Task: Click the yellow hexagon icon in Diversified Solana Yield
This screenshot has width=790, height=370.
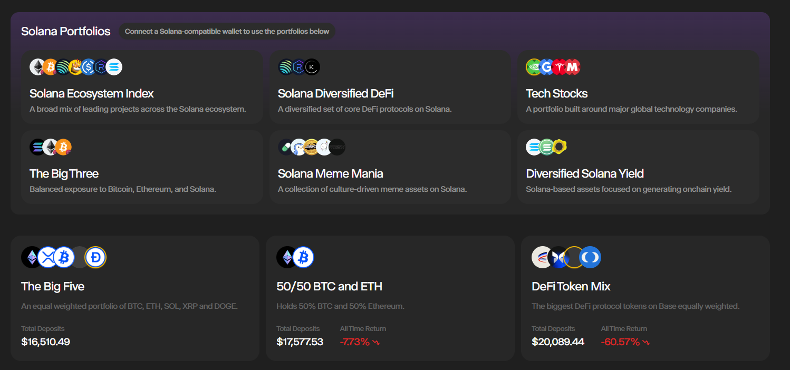Action: click(560, 147)
